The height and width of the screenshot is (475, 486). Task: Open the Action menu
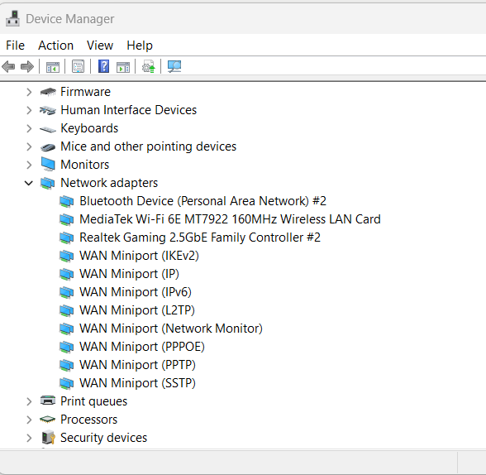point(56,46)
